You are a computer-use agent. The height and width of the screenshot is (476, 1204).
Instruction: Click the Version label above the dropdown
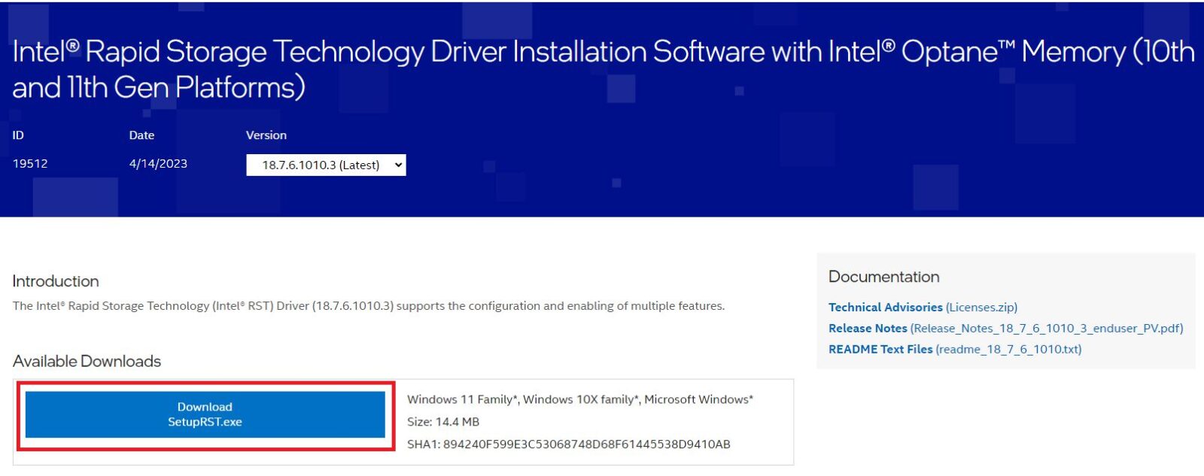coord(266,135)
